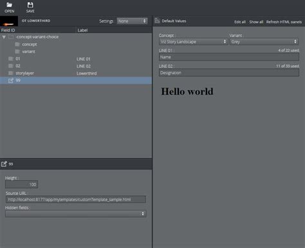Click the icon beside storylayer

[11, 73]
